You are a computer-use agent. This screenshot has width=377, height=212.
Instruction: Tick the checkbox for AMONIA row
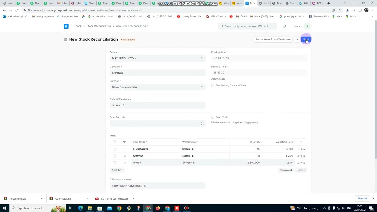pyautogui.click(x=114, y=156)
